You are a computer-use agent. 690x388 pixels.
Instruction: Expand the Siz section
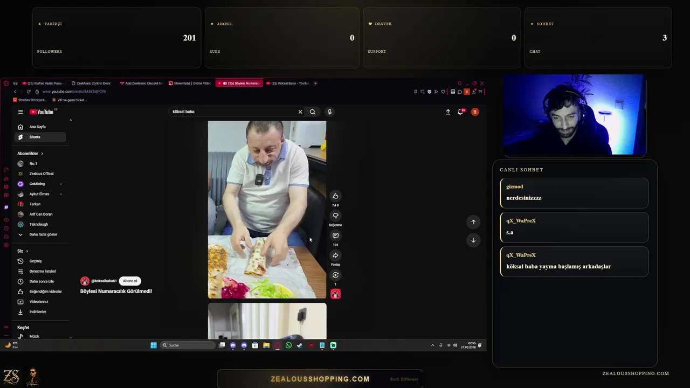tap(23, 251)
